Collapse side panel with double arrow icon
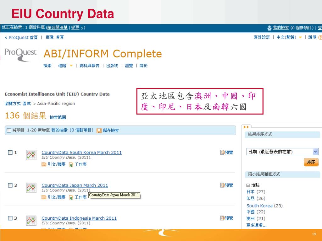 coord(246,127)
